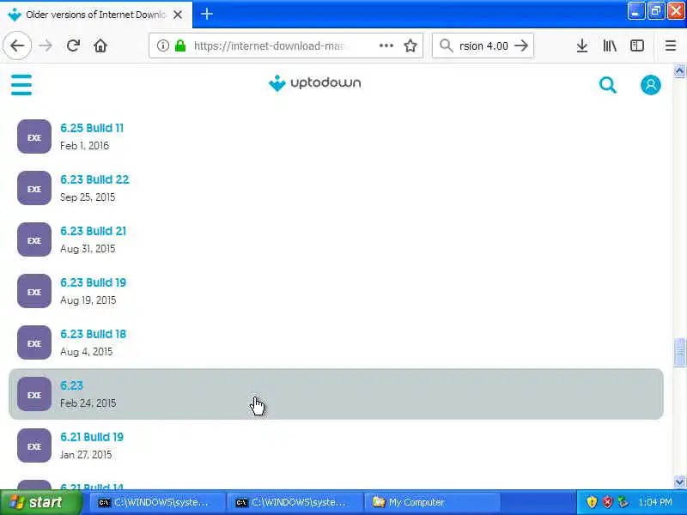Click the red shield alert tray icon
The width and height of the screenshot is (687, 515).
coord(607,502)
